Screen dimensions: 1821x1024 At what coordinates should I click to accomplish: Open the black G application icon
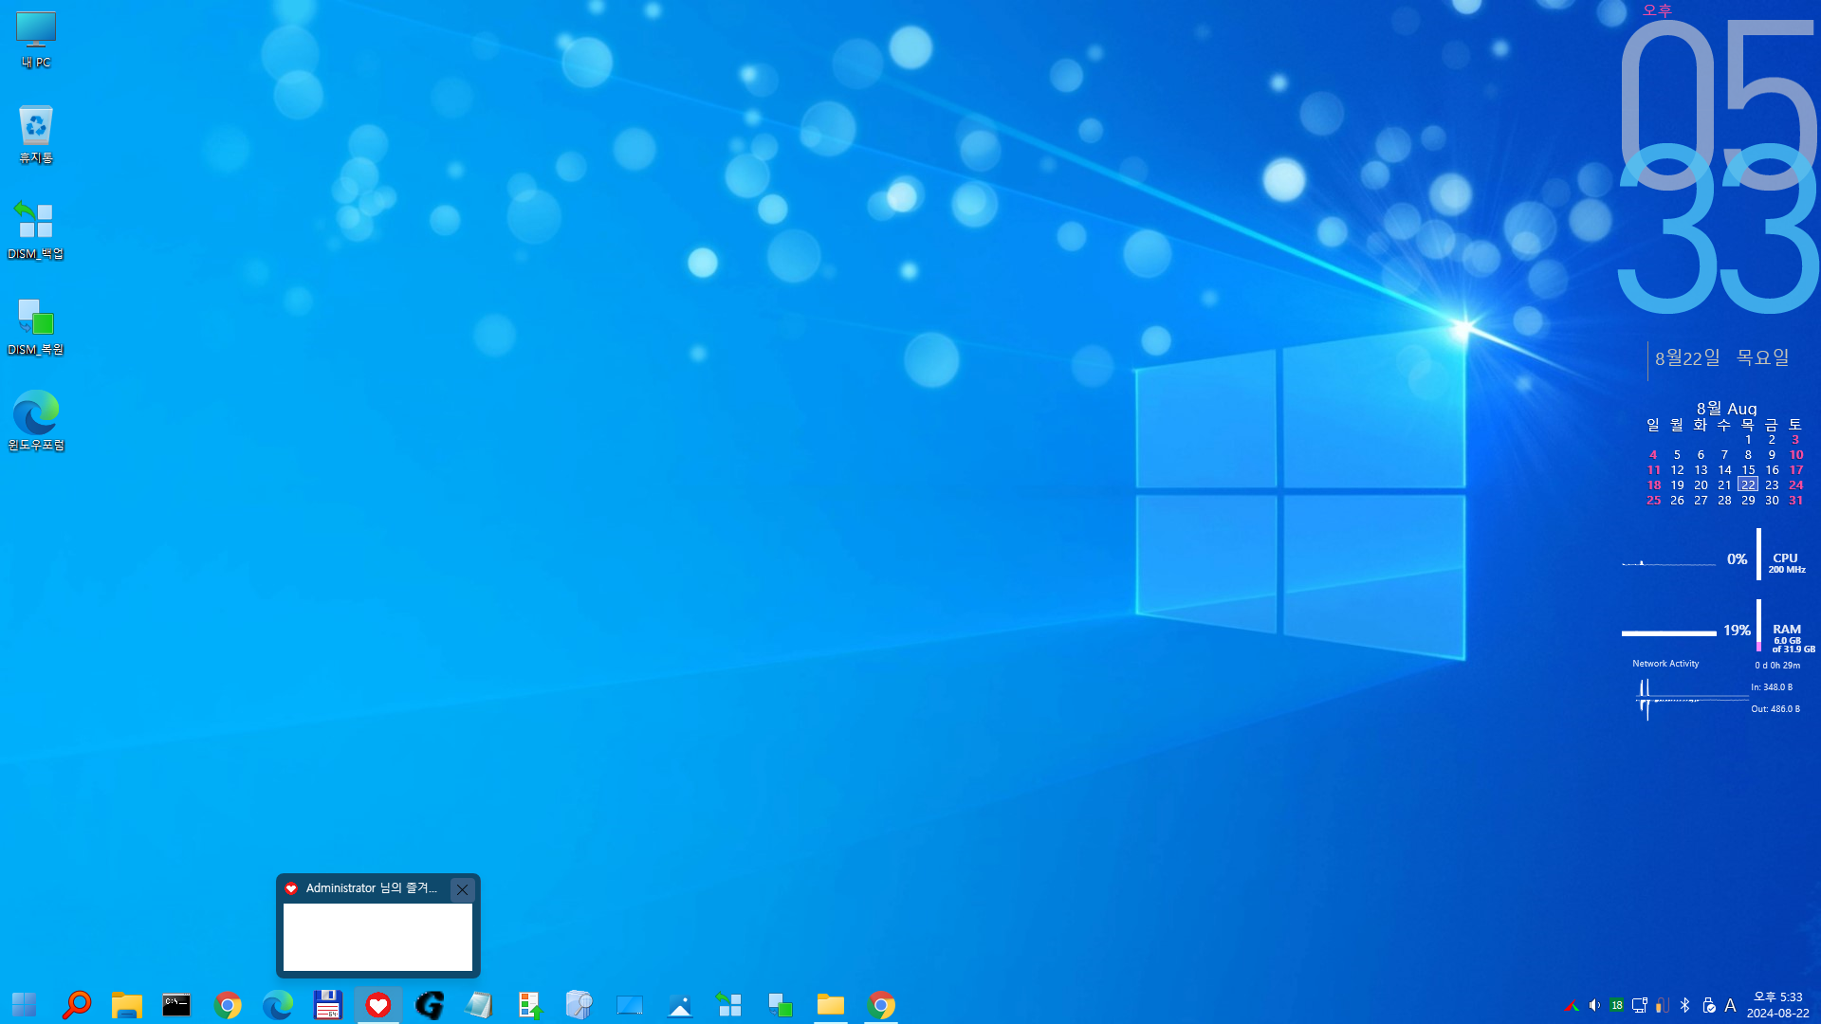point(429,1004)
